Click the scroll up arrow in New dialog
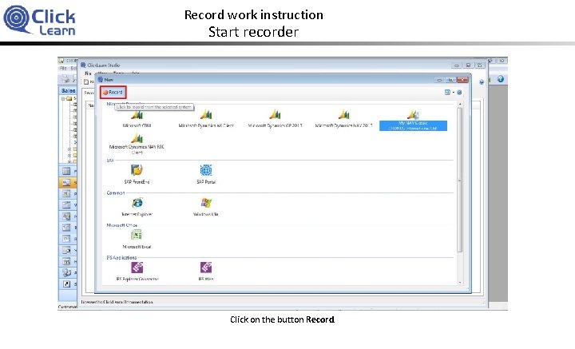The image size is (575, 349). (x=460, y=105)
